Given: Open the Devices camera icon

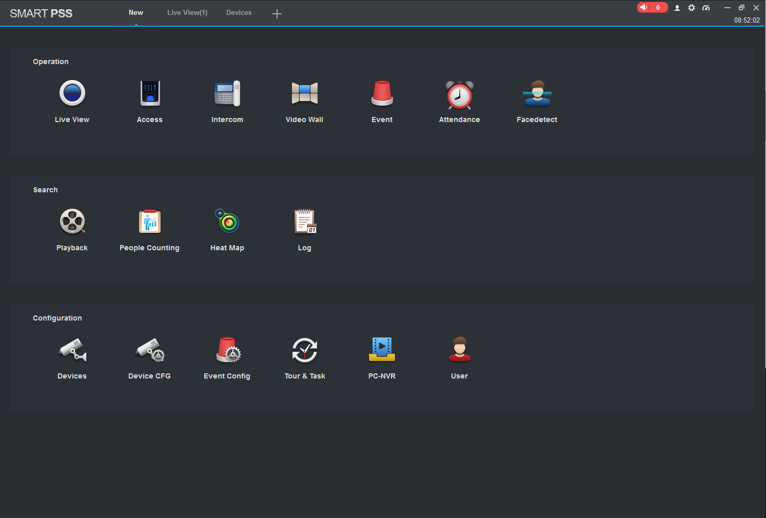Looking at the screenshot, I should [x=72, y=350].
